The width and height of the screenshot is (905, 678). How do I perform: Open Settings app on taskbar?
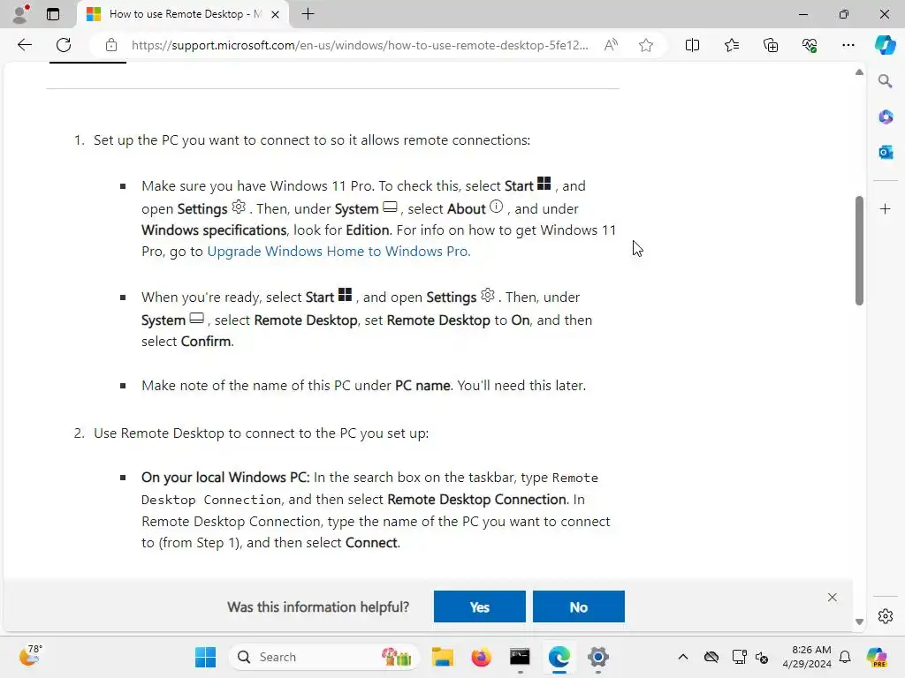click(598, 657)
